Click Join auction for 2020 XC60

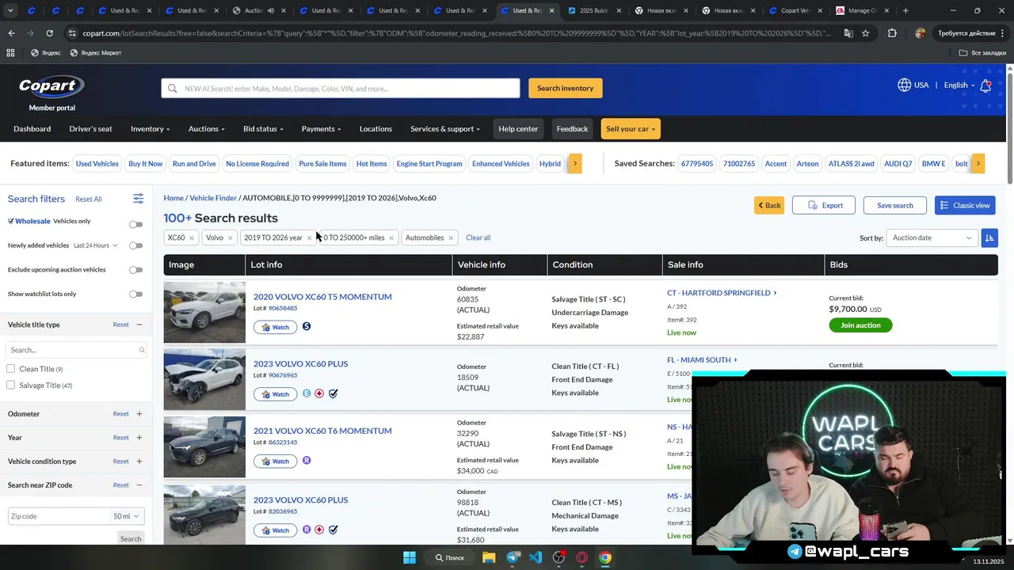point(860,325)
